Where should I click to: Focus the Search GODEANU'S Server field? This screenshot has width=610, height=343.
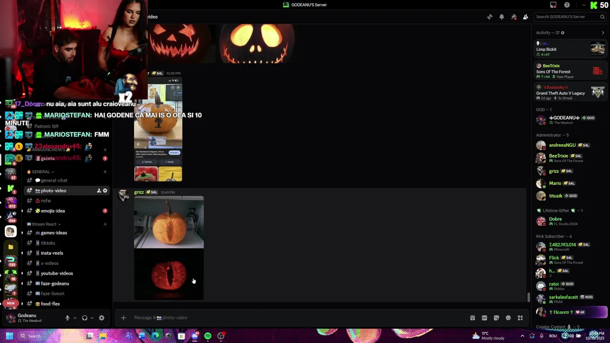coord(570,17)
